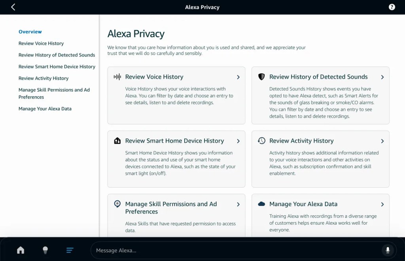Click the smart home house icon
The image size is (405, 261).
(117, 141)
